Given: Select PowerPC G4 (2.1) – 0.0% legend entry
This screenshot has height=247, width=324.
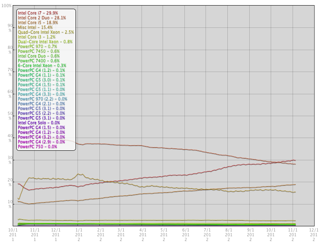Looking at the screenshot, I should [41, 103].
